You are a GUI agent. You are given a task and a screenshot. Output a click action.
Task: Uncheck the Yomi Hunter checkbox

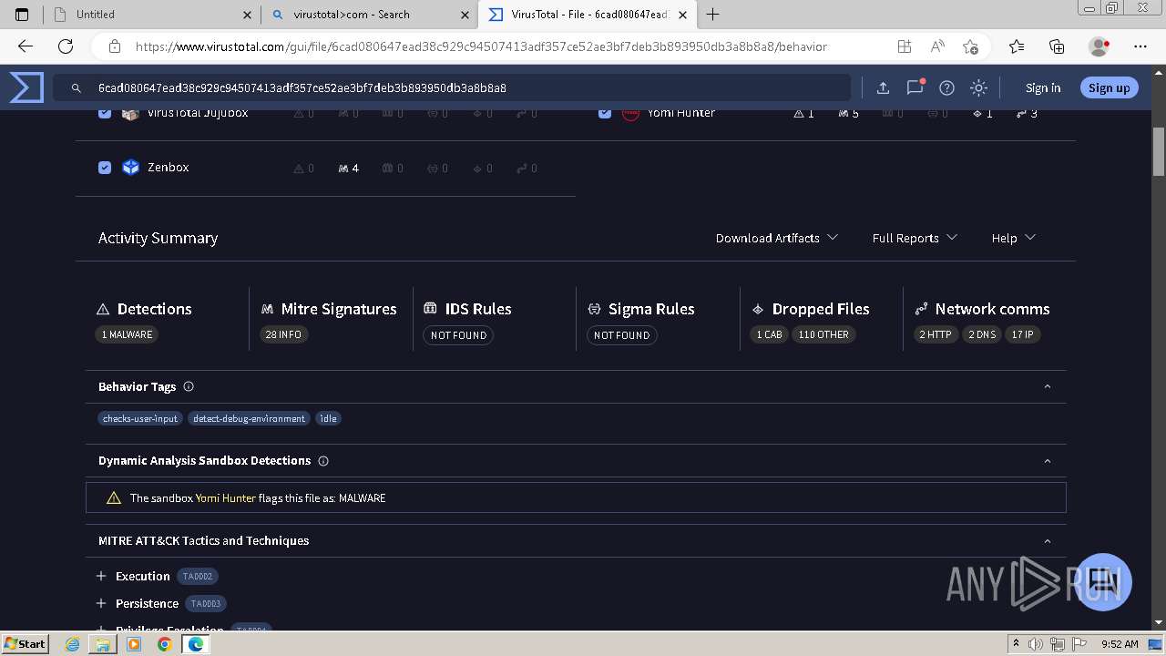point(605,113)
